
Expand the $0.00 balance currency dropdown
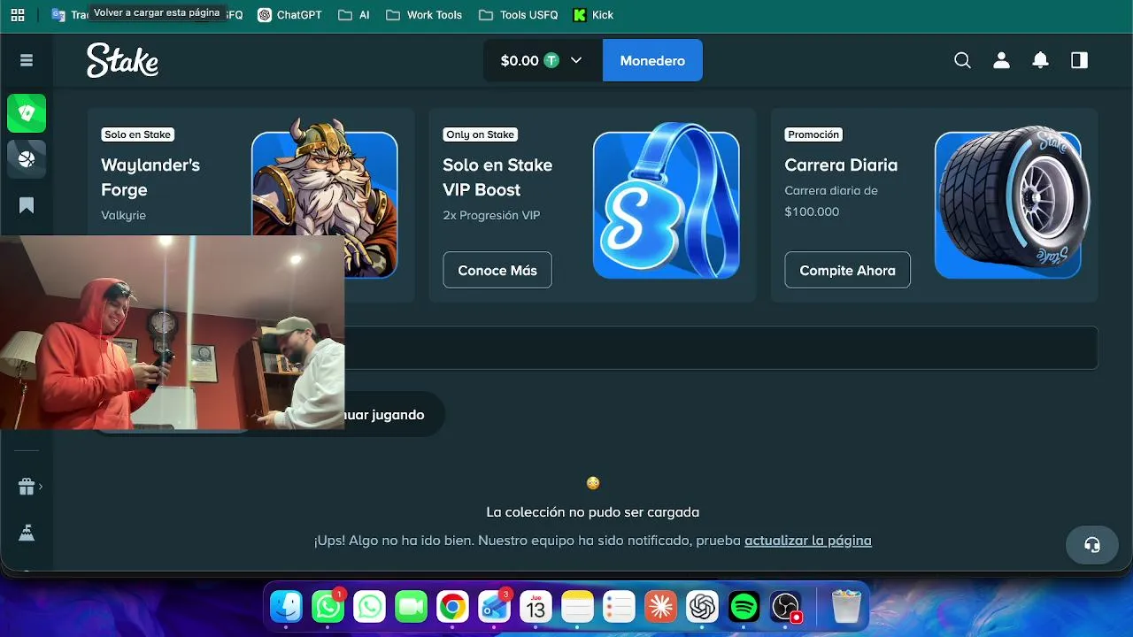(543, 60)
